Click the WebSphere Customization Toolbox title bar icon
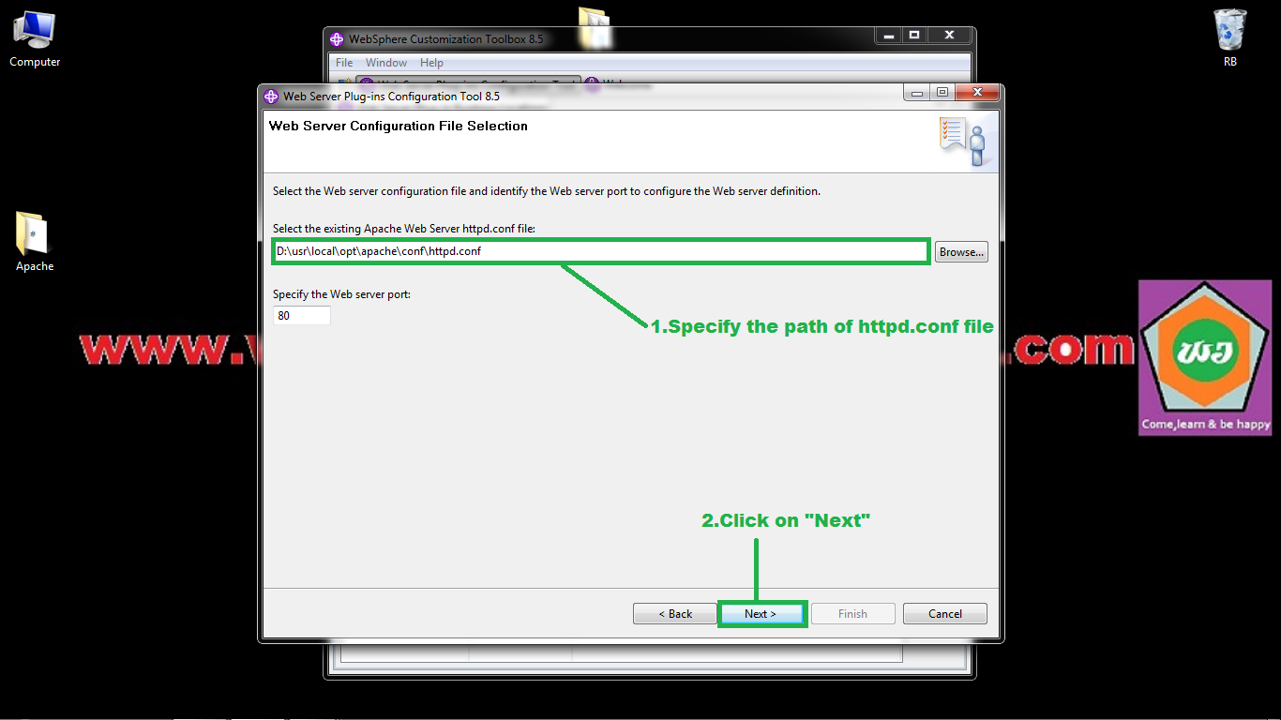1281x720 pixels. [337, 39]
